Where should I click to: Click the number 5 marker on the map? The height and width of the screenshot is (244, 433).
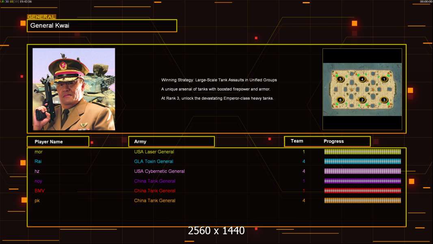tap(340, 79)
